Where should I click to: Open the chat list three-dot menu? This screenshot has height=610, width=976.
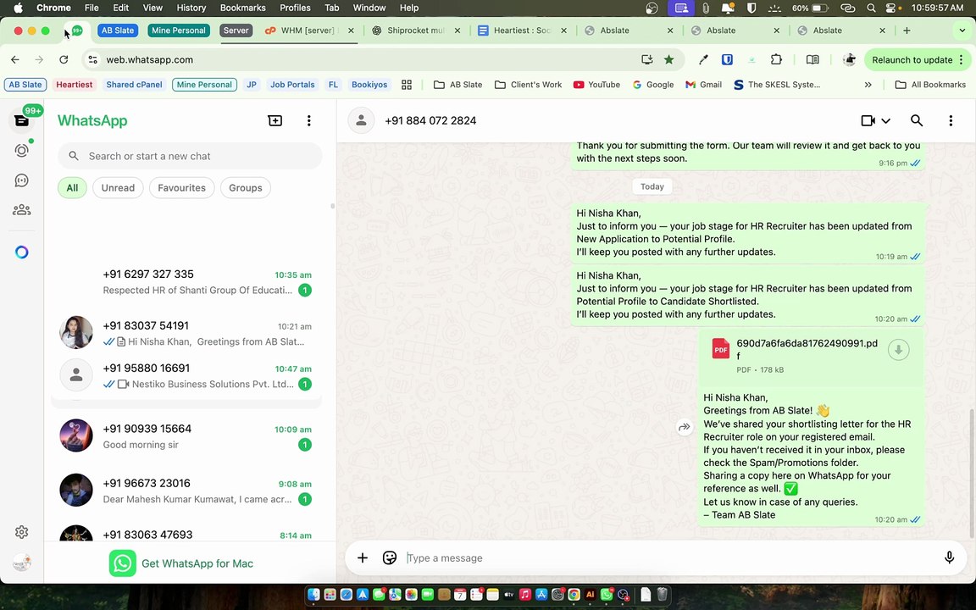308,121
